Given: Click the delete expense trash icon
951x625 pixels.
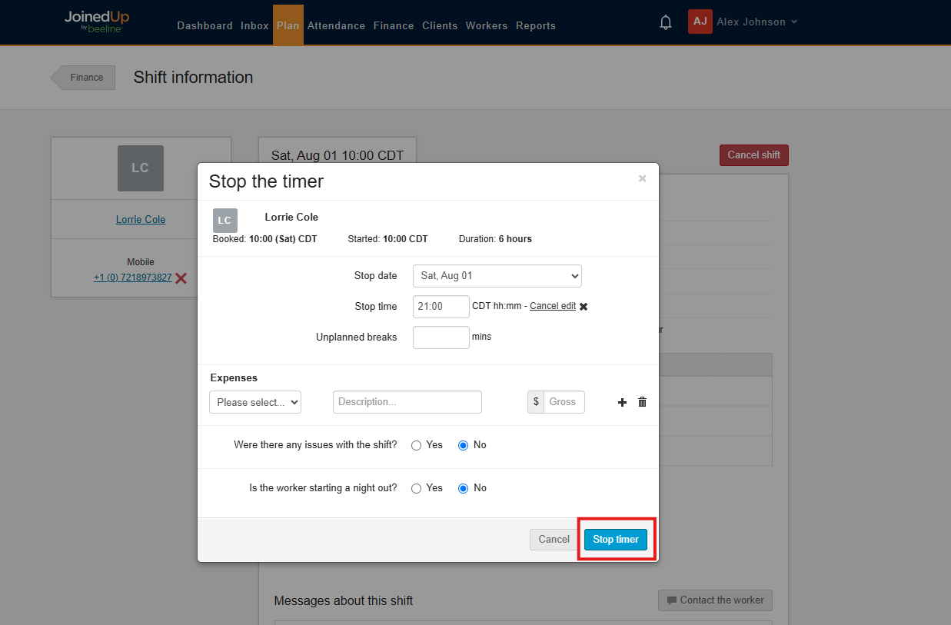Looking at the screenshot, I should pos(643,402).
